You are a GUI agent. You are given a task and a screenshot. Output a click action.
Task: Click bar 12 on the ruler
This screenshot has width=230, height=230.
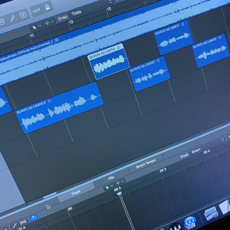(x=71, y=22)
